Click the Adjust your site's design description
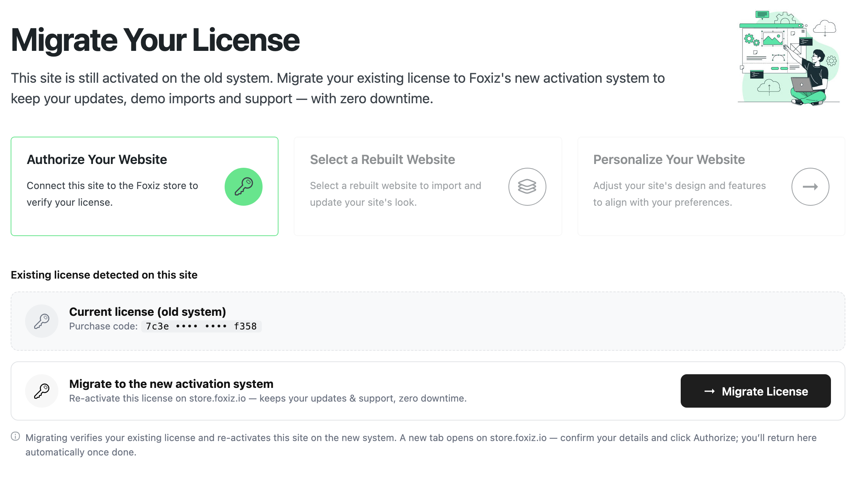 pyautogui.click(x=680, y=194)
